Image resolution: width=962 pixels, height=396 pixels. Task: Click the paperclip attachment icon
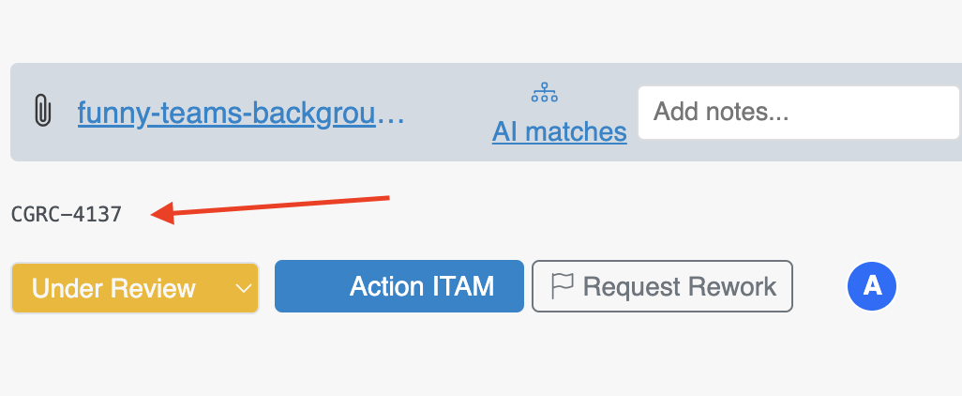click(x=42, y=112)
